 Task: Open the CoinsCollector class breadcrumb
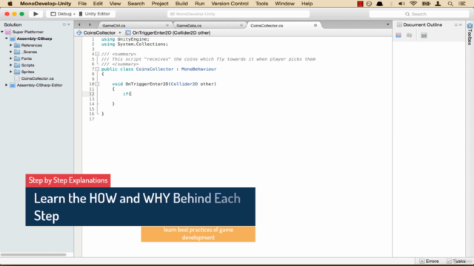pos(96,33)
